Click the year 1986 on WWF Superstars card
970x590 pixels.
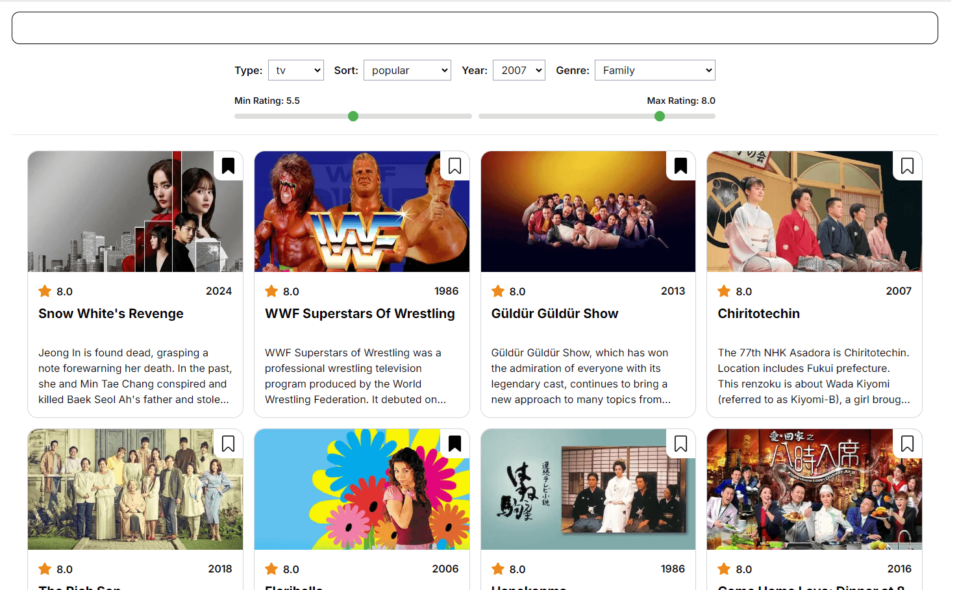(446, 291)
